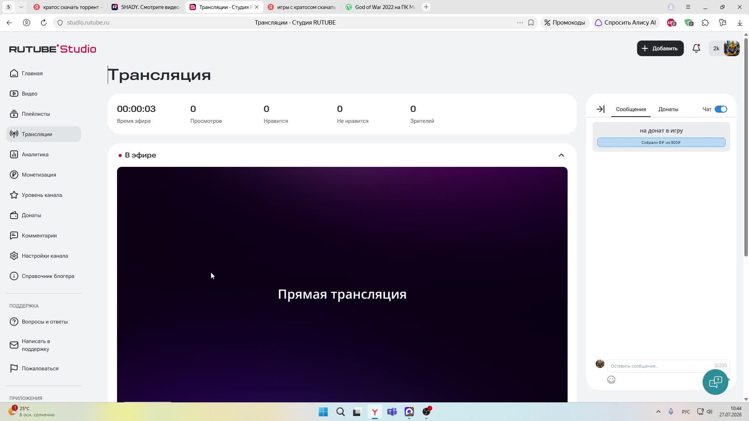This screenshot has width=749, height=421.
Task: Focus the Оставить сообщение chat input
Action: click(x=669, y=366)
